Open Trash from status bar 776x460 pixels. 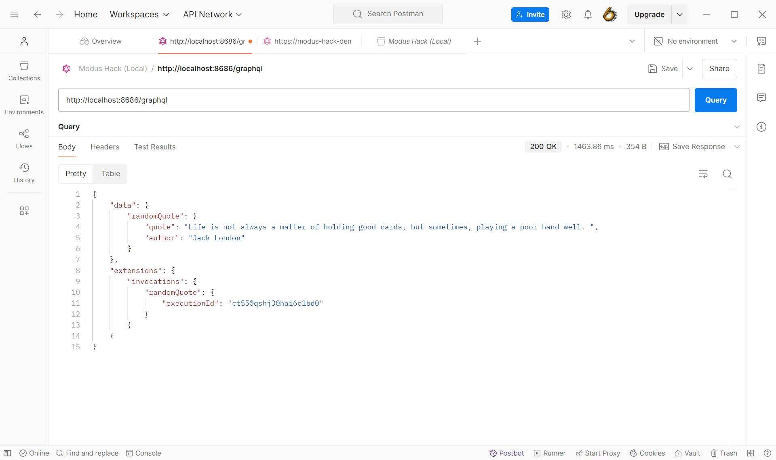click(724, 453)
